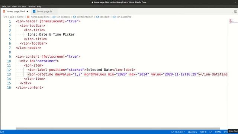This screenshot has width=238, height=134.
Task: Click the "Selected Date" label text
Action: click(99, 70)
